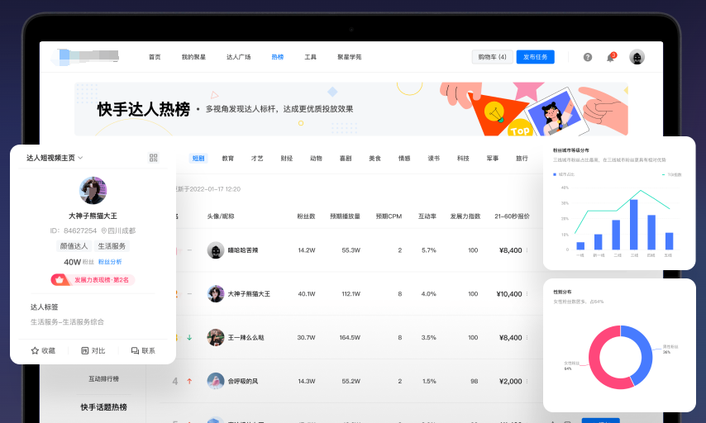This screenshot has width=706, height=423.
Task: Click the 大神子熊猫大王 row avatar in table
Action: [216, 294]
